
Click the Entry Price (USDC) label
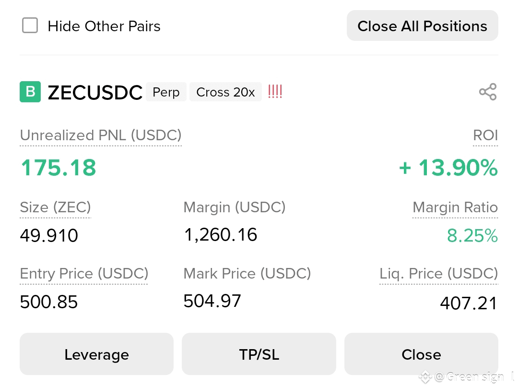(84, 274)
